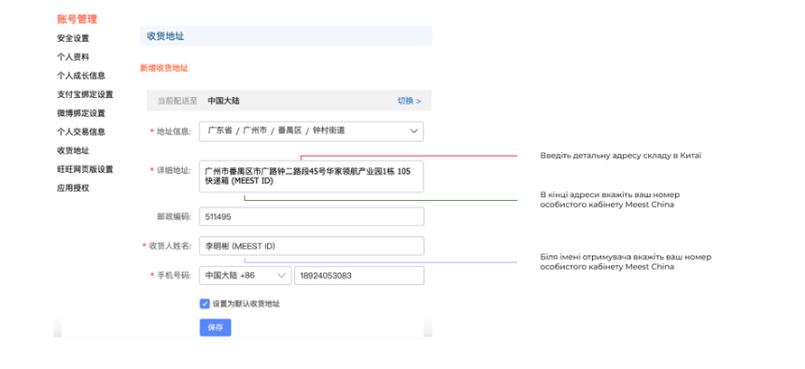Viewport: 805px width, 369px height.
Task: Select 个人成长信息 sidebar entry
Action: tap(81, 76)
